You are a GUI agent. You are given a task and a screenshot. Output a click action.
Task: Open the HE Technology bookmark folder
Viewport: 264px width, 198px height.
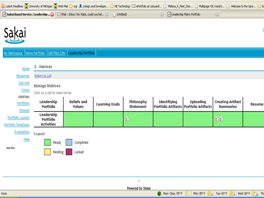pos(120,6)
